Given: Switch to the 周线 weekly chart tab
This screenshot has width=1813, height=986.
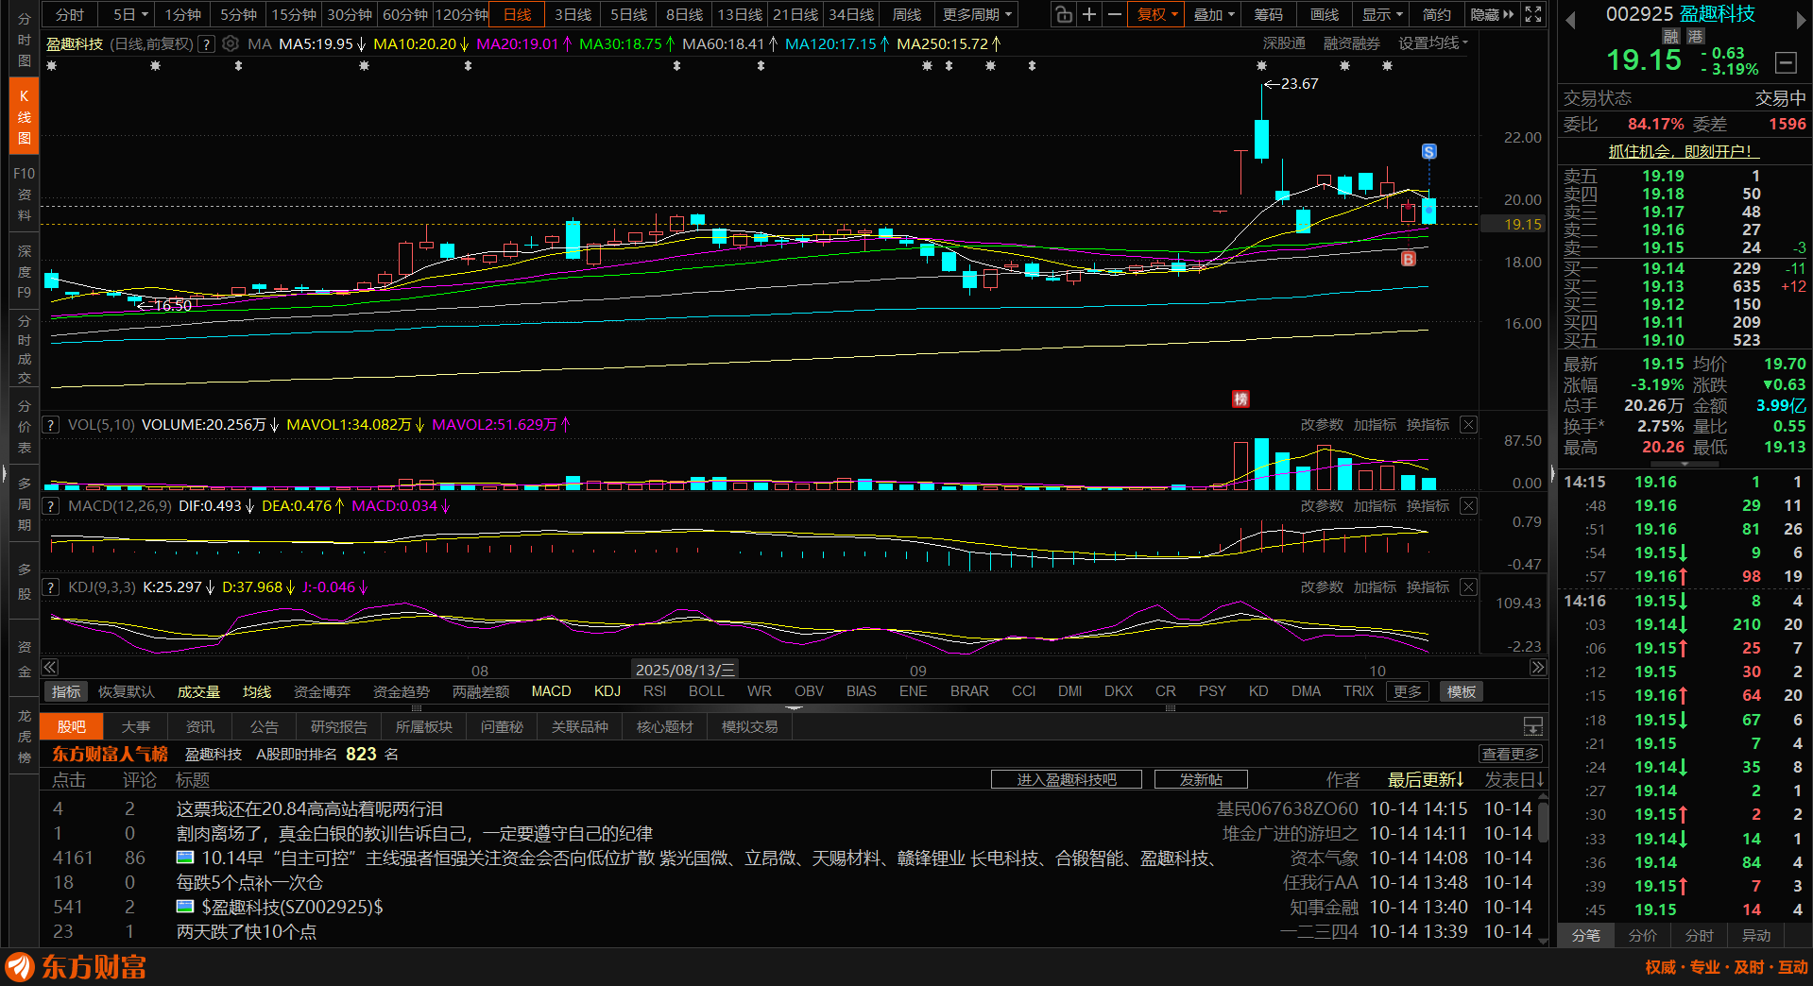Looking at the screenshot, I should click(x=906, y=14).
